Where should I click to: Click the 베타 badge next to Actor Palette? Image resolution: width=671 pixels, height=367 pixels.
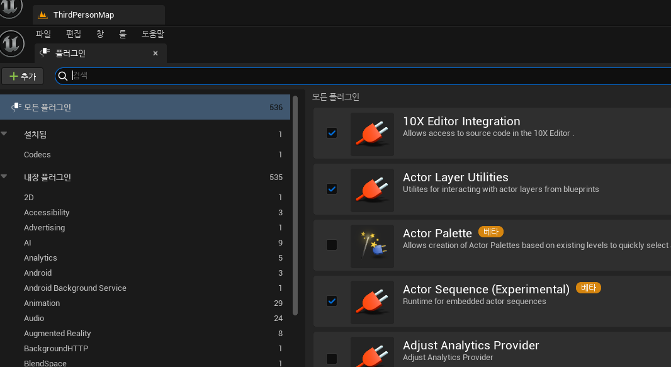pos(491,232)
